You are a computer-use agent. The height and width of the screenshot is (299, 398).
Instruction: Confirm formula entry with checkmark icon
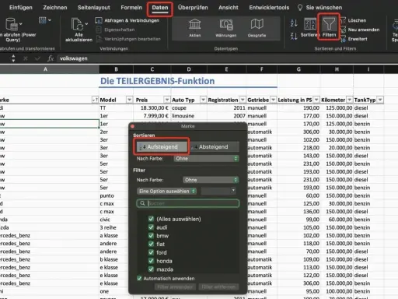tap(37, 58)
